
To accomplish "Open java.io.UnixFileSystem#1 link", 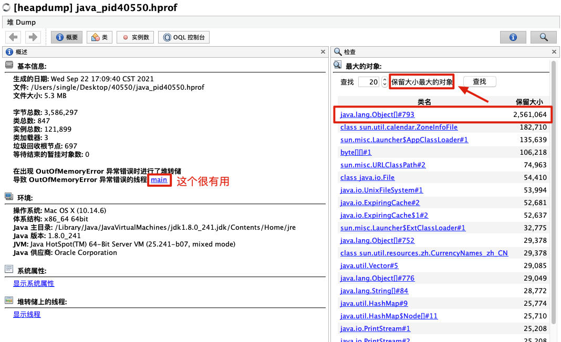I will [381, 190].
